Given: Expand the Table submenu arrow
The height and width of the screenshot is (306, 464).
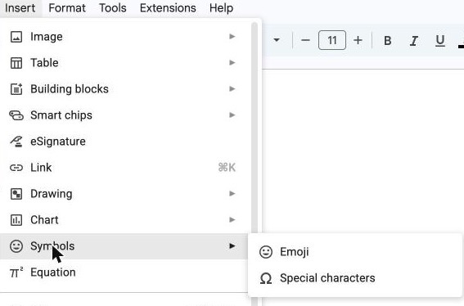Looking at the screenshot, I should (232, 62).
